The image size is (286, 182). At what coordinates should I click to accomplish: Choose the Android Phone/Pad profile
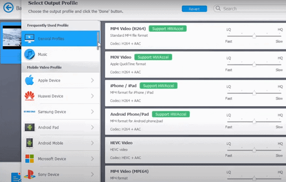click(195, 121)
